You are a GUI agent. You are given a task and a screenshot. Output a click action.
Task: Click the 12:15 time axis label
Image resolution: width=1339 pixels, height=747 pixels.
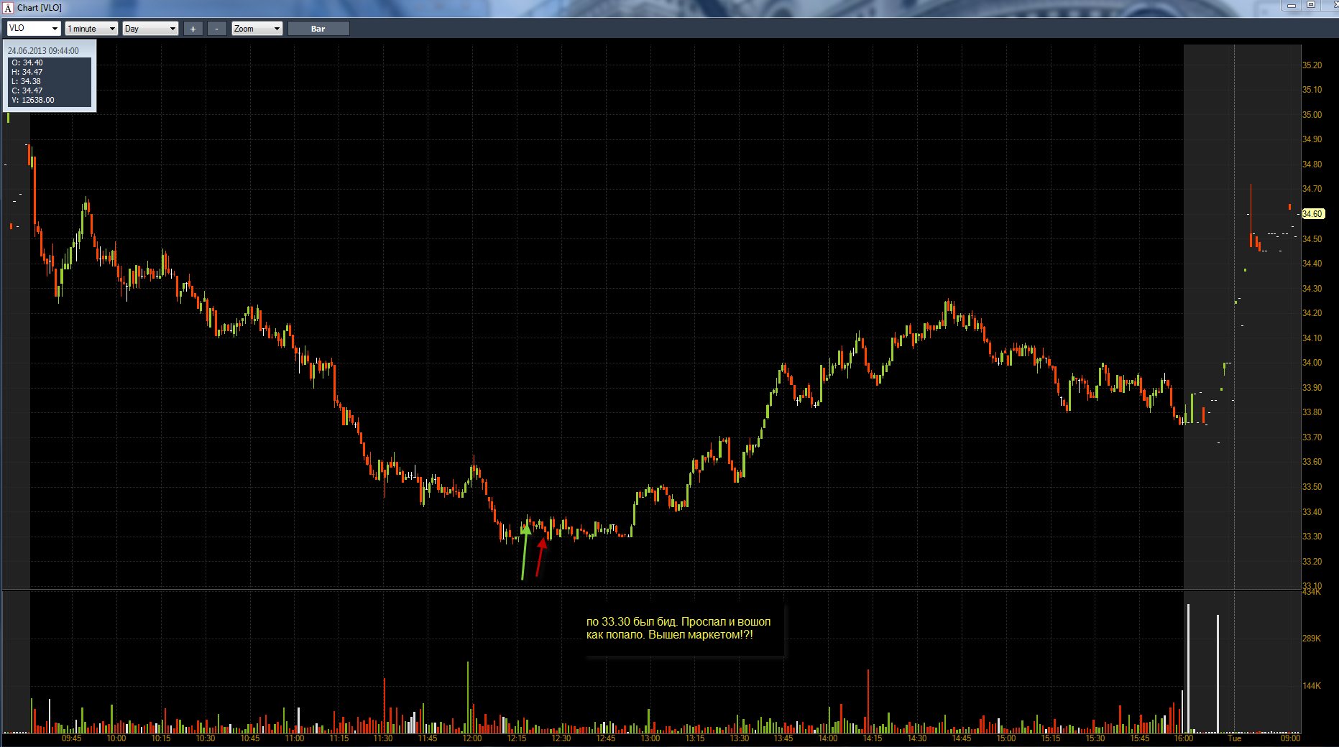517,738
